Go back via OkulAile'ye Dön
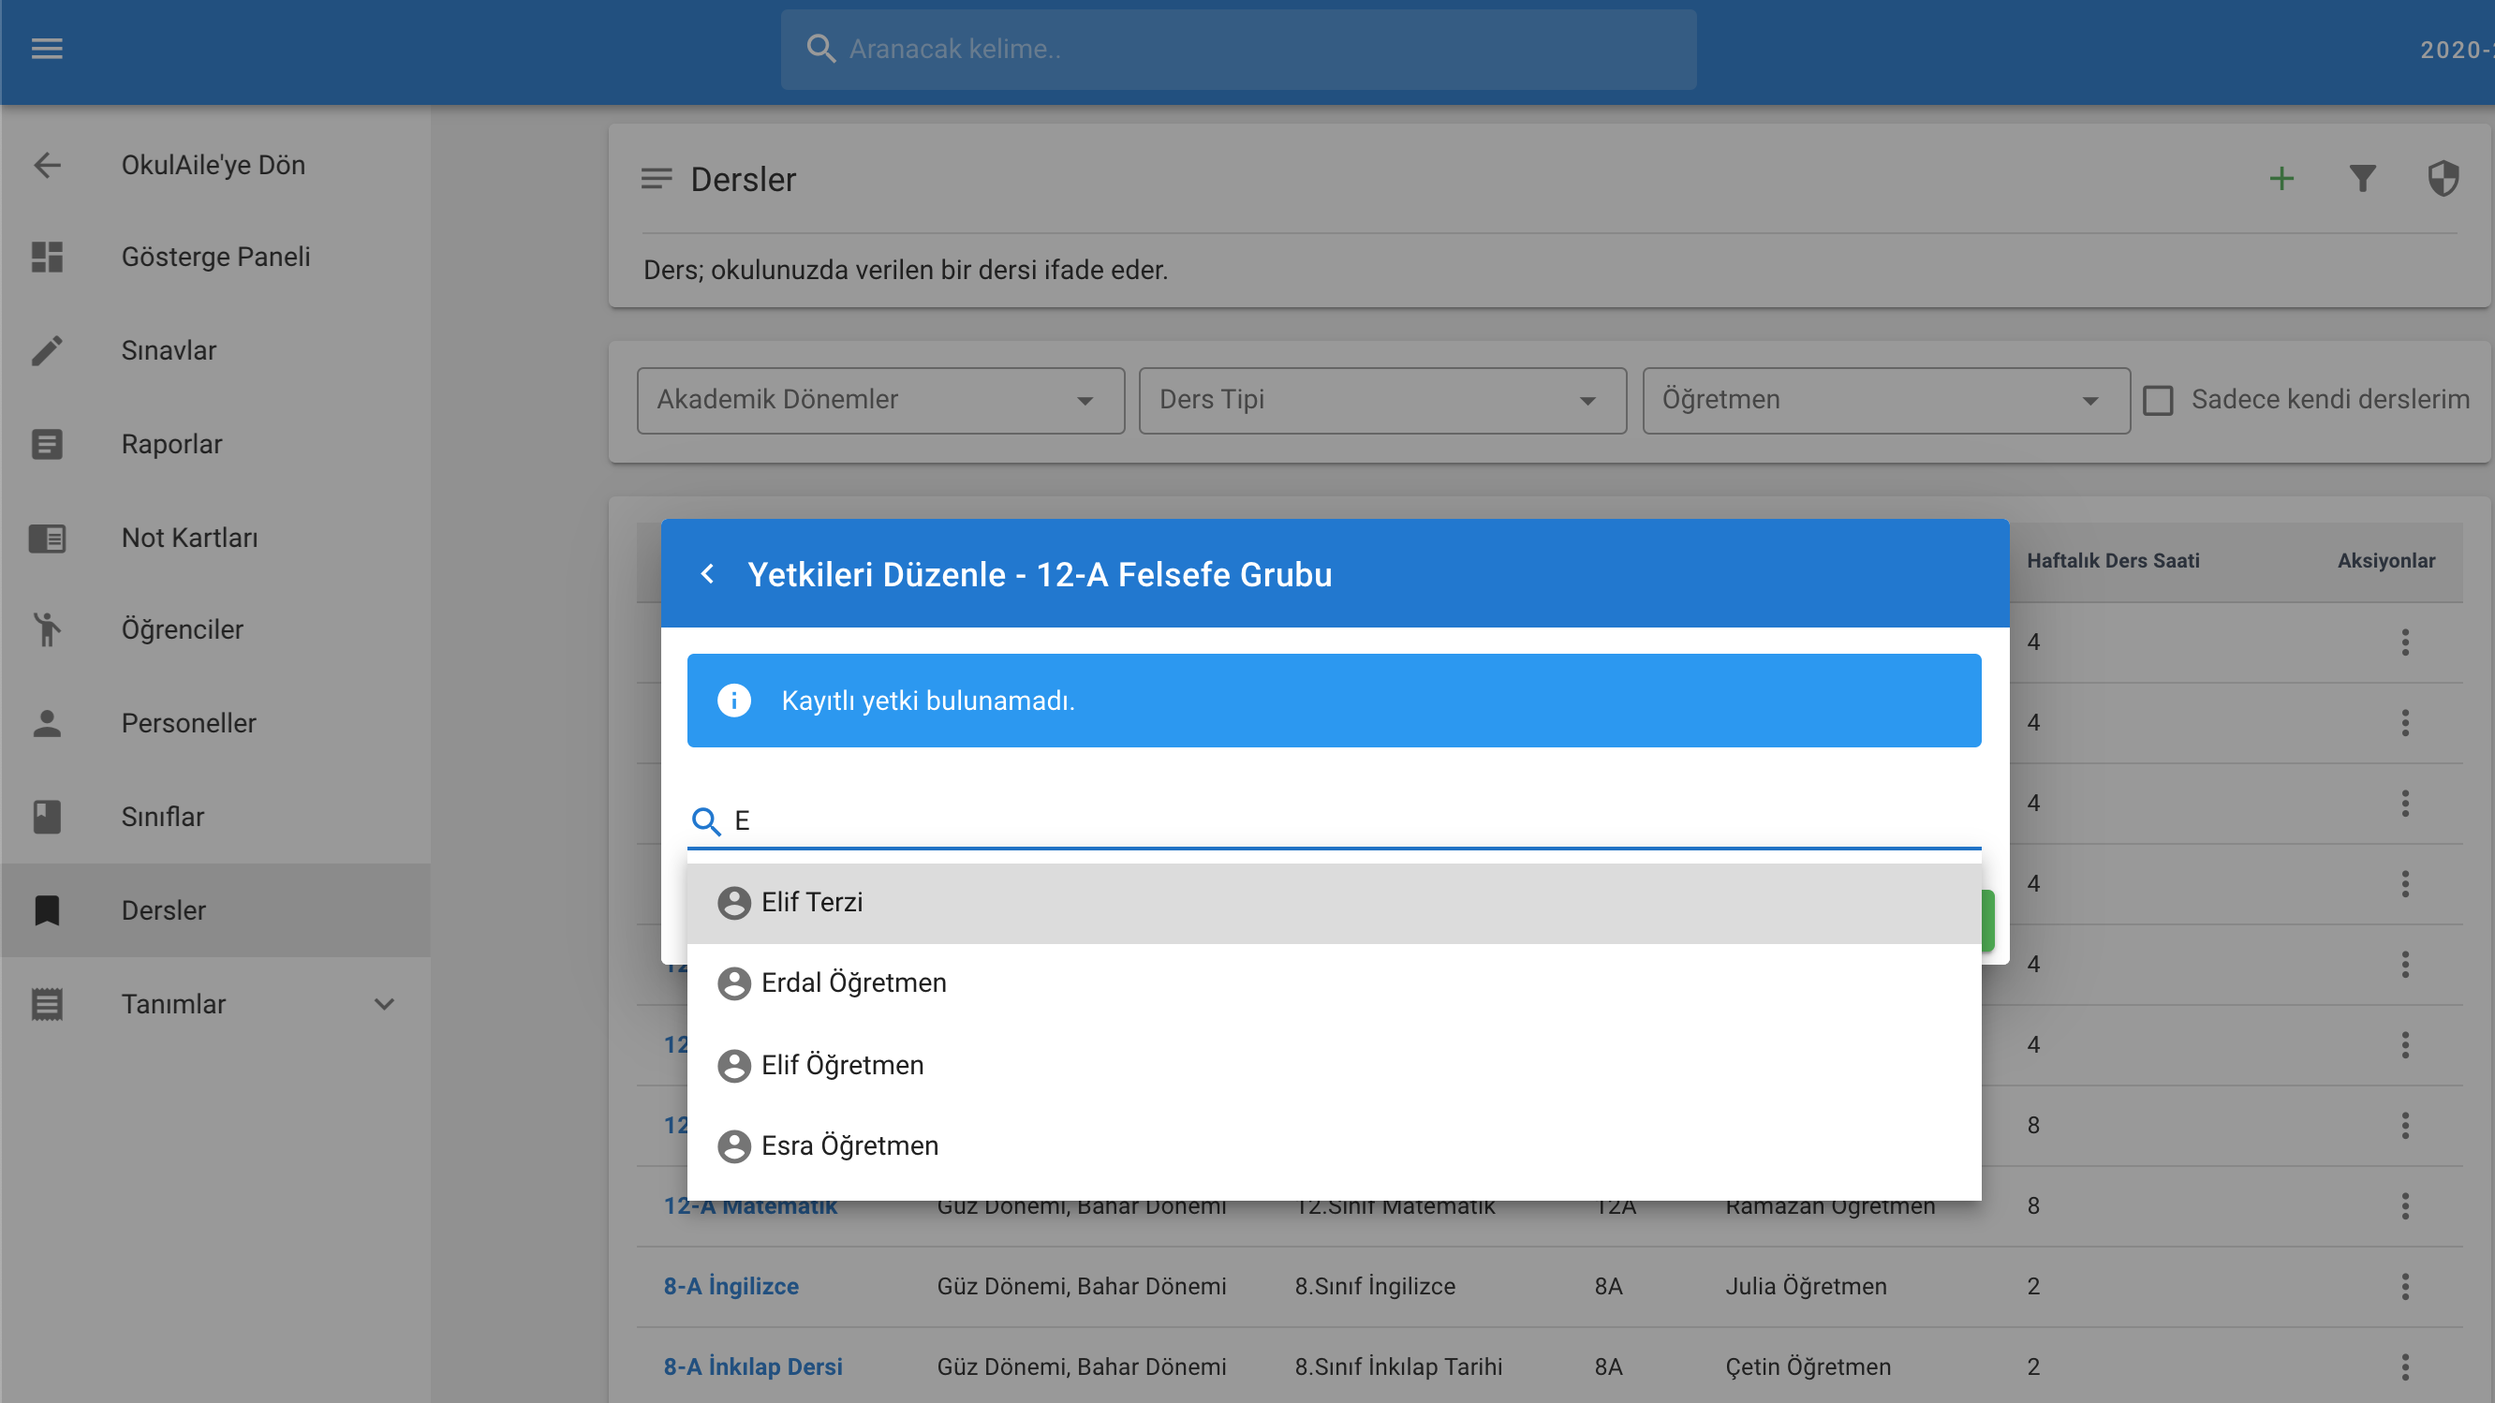The height and width of the screenshot is (1403, 2495). (x=214, y=165)
